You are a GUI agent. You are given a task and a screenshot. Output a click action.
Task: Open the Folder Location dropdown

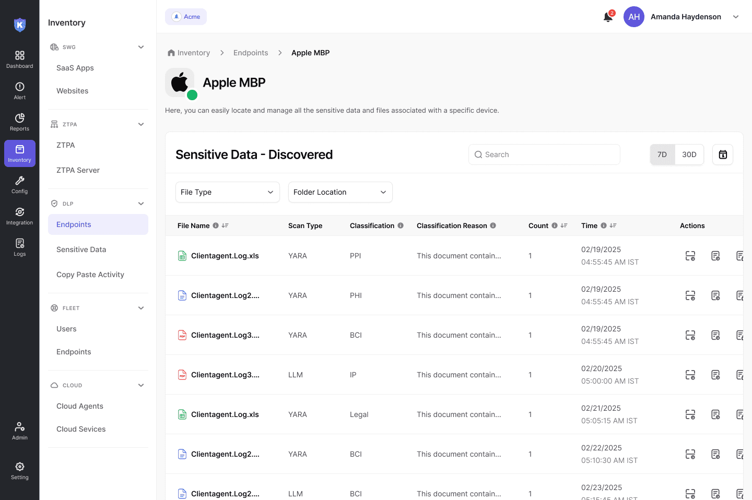point(340,192)
